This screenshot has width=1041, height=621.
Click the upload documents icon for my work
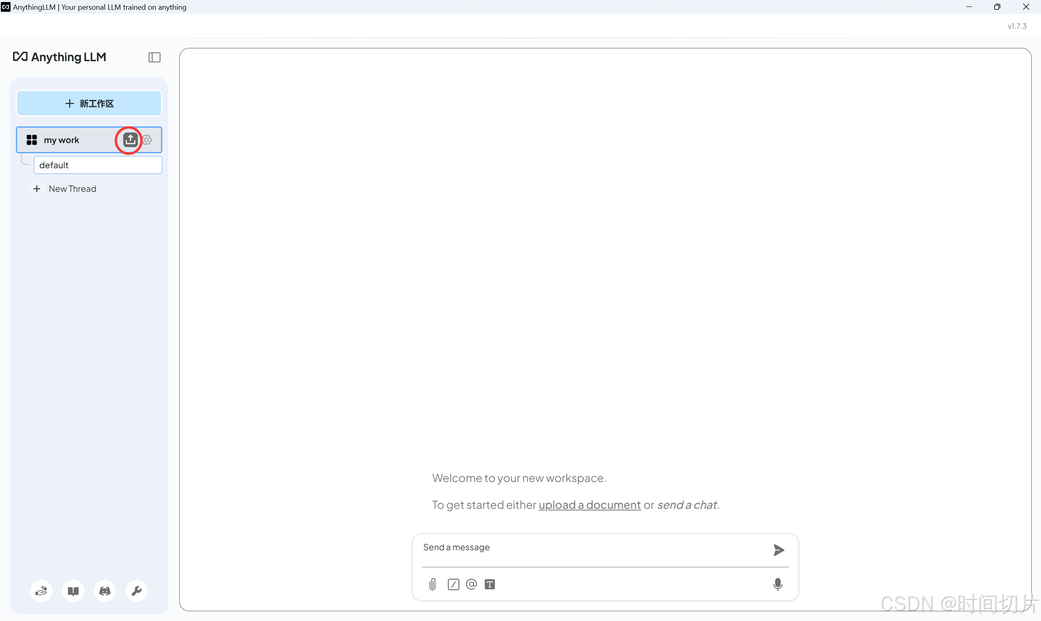point(130,140)
